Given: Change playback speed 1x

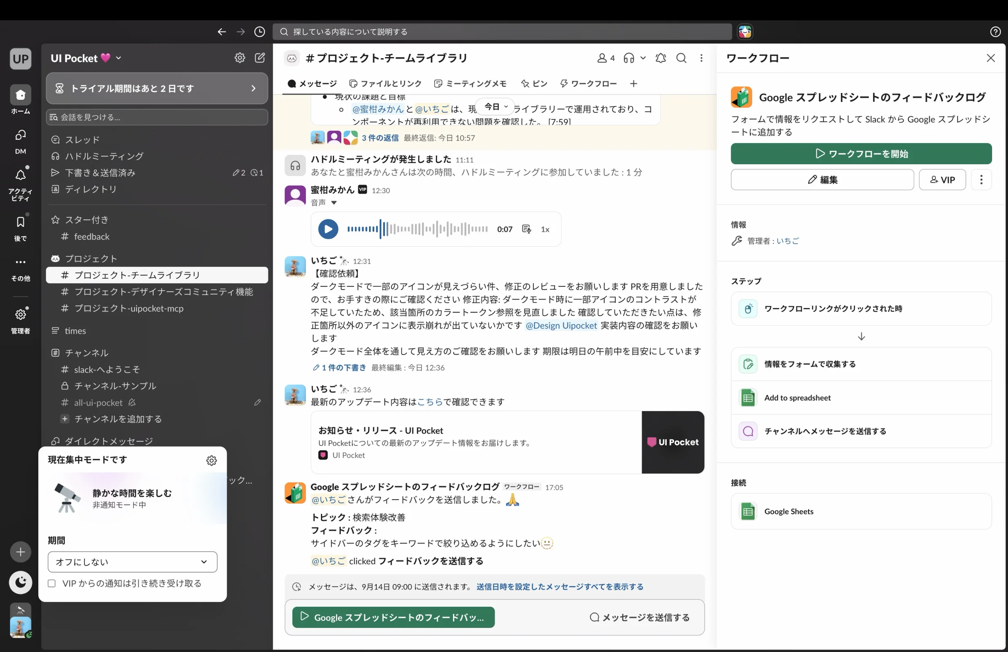Looking at the screenshot, I should pos(545,229).
